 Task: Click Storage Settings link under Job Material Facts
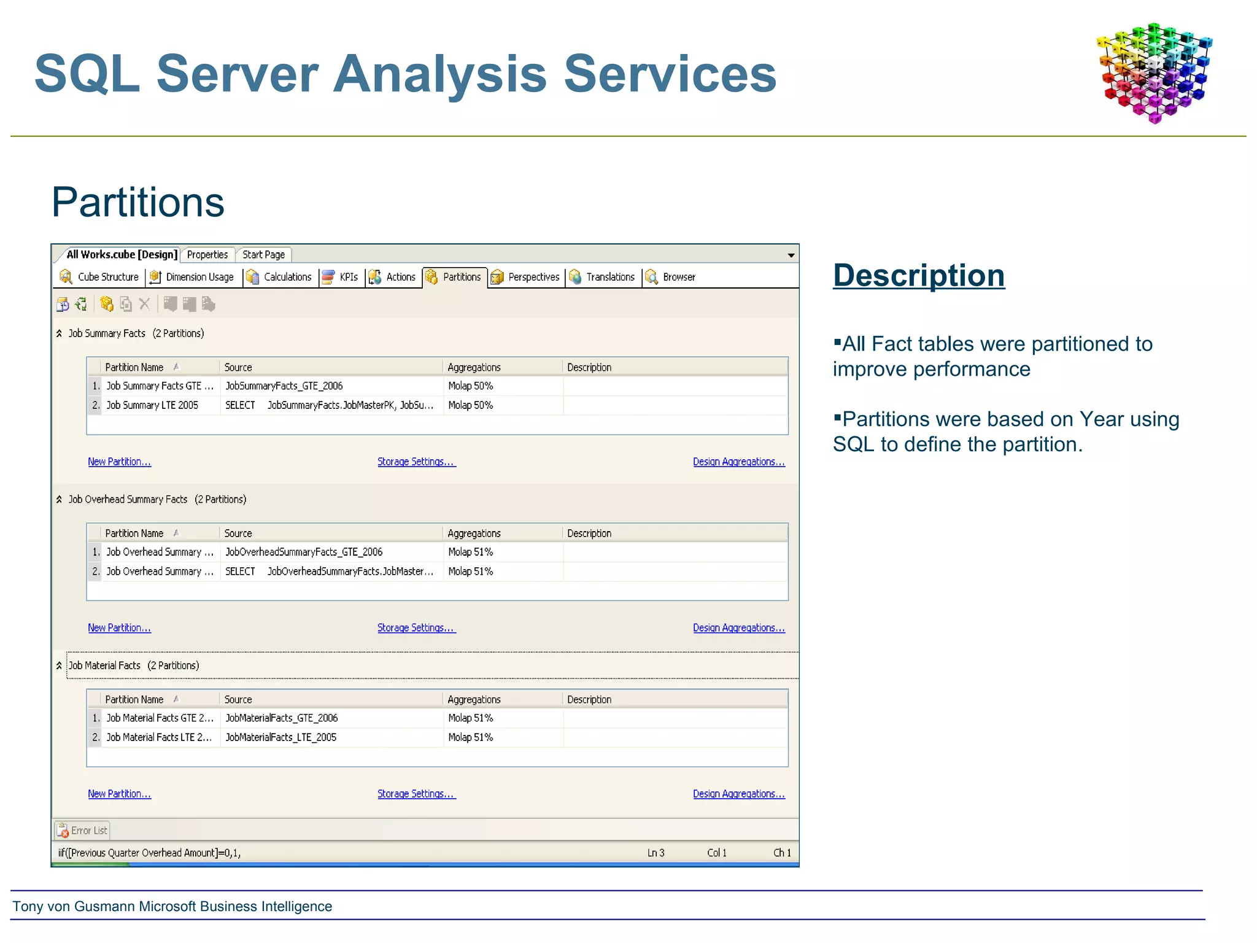click(417, 794)
